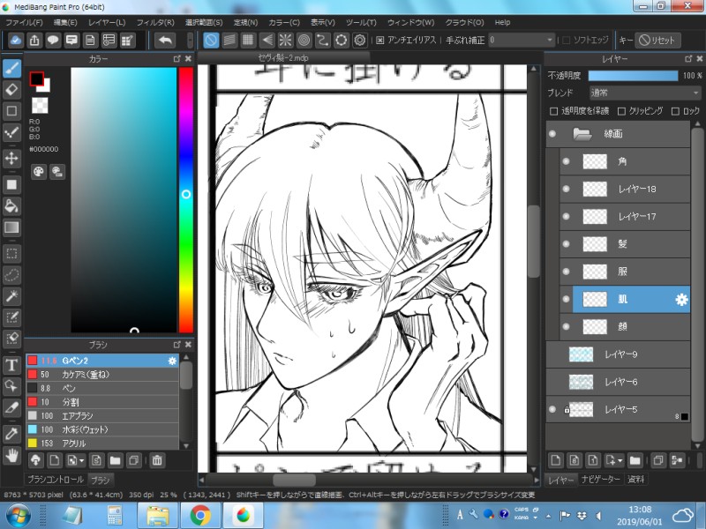Hide the 服 layer
Screen dimensions: 706x529
pos(567,272)
